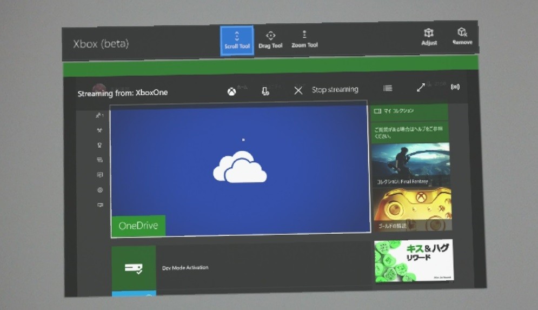538x310 pixels.
Task: Click the Dev Mode Activation green tile icon
Action: (134, 268)
